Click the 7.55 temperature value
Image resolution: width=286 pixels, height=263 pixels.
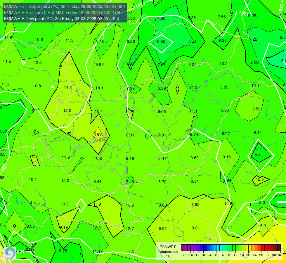pos(222,17)
